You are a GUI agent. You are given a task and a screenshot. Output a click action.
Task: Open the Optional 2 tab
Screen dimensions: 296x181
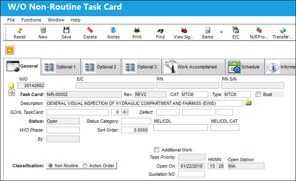click(x=101, y=67)
